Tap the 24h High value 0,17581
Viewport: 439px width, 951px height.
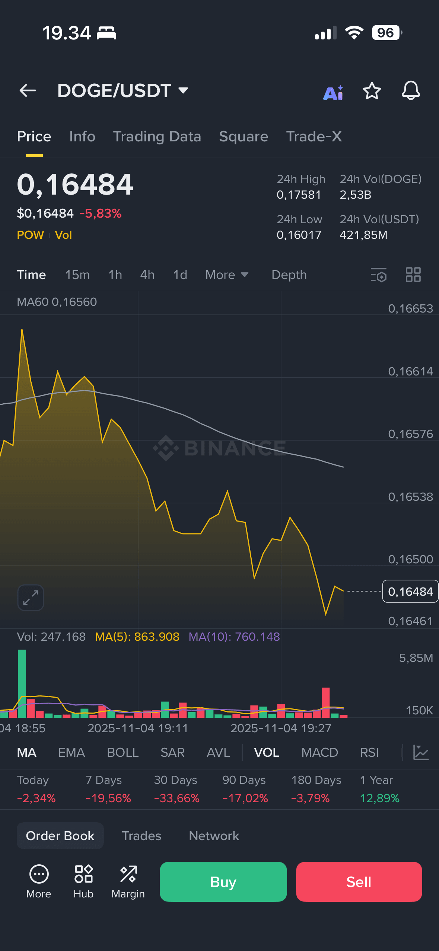click(x=299, y=195)
